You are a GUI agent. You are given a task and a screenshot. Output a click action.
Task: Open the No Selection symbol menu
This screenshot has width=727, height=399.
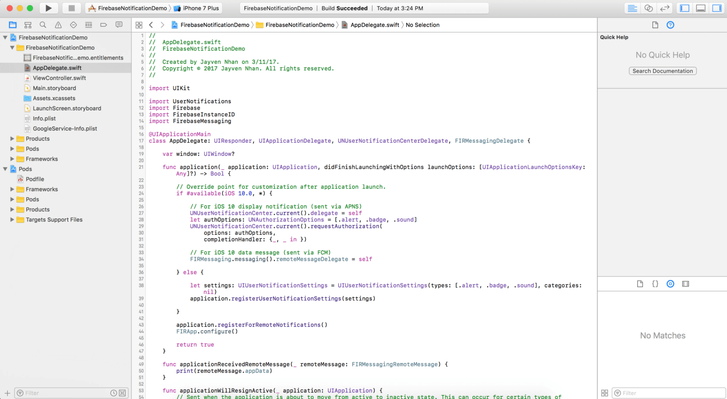point(423,25)
